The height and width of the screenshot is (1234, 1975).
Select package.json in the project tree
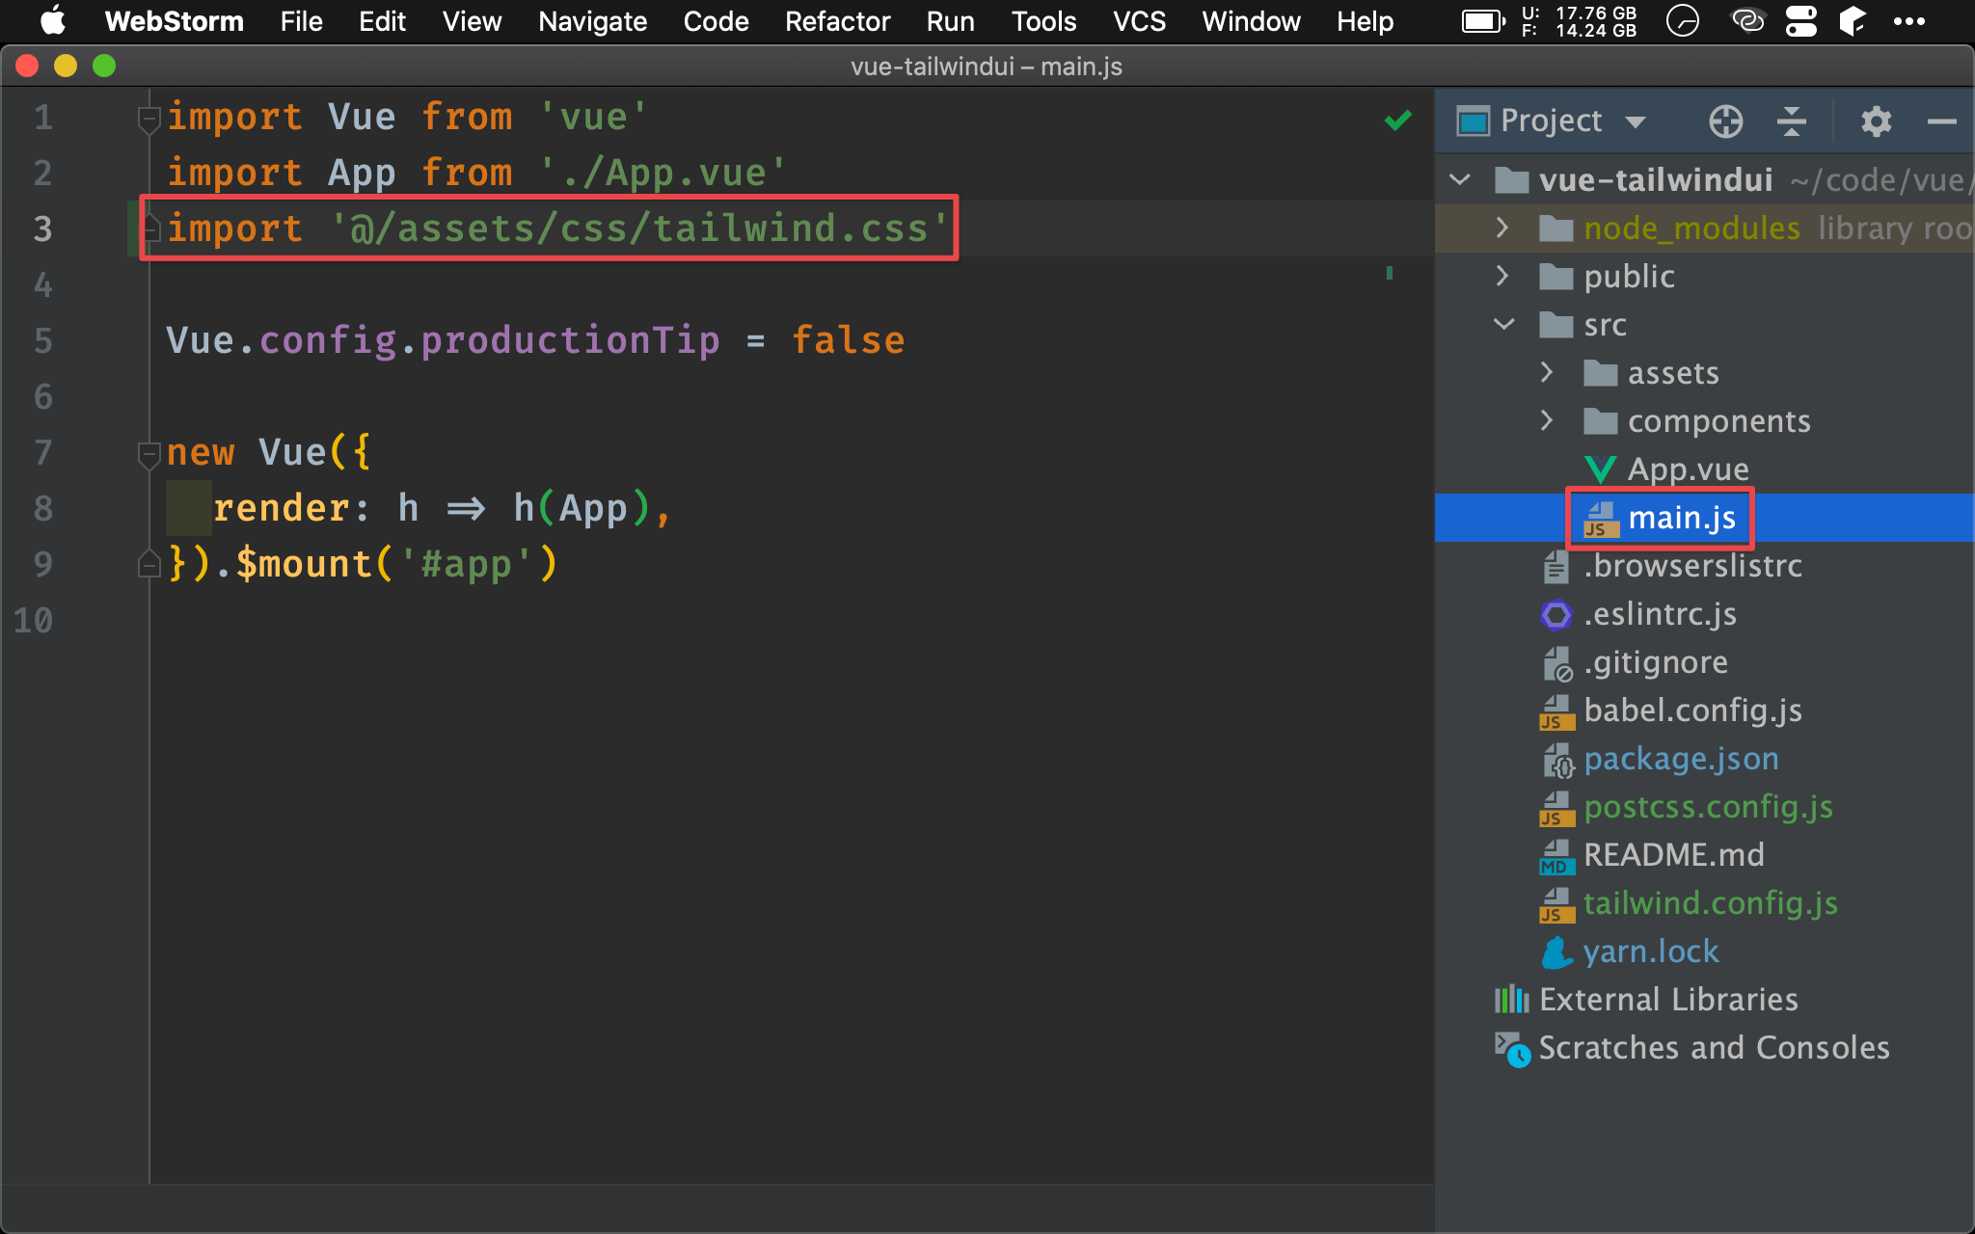pyautogui.click(x=1681, y=759)
